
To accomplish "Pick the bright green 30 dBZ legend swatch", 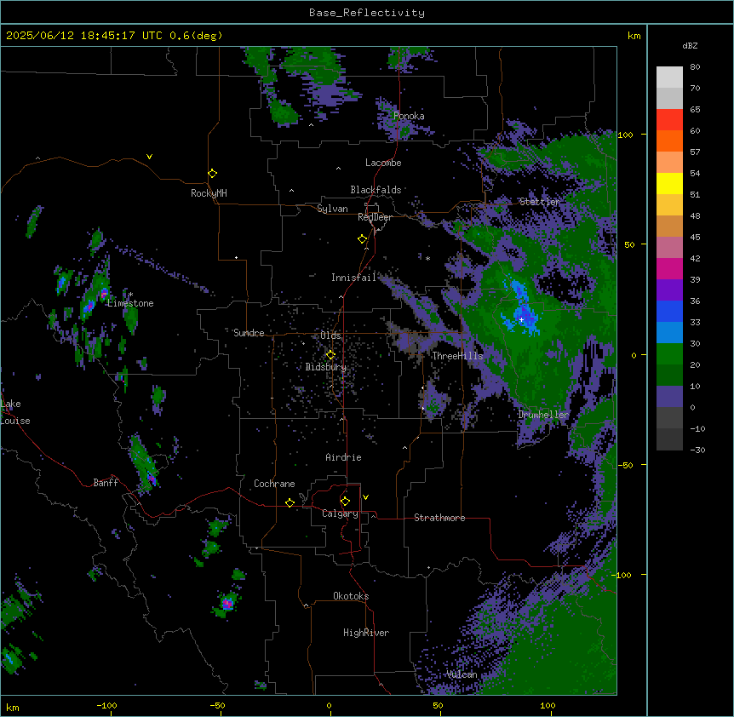I will pos(669,354).
